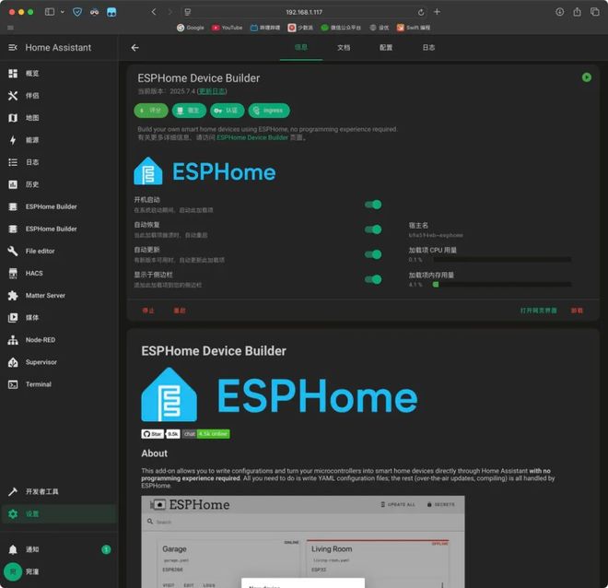Image resolution: width=608 pixels, height=588 pixels.
Task: Switch to the 配置 configuration tab
Action: (x=386, y=47)
